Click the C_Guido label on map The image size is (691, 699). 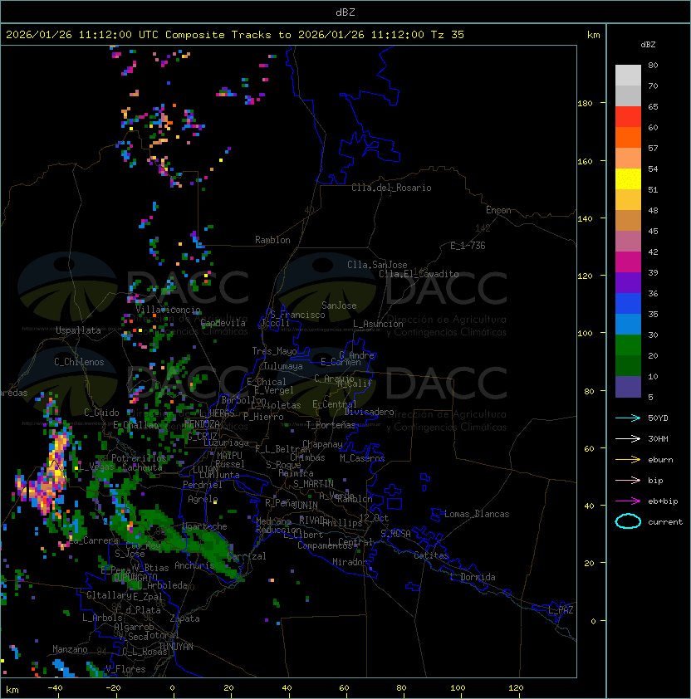[101, 413]
